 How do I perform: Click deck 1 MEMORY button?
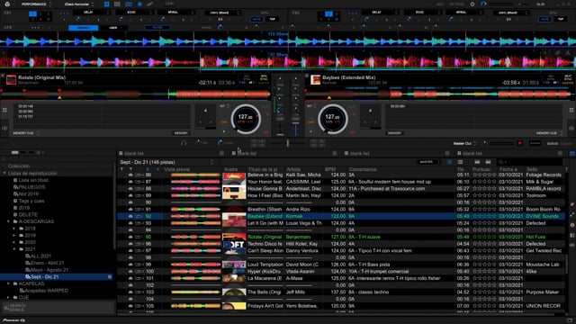pos(181,133)
